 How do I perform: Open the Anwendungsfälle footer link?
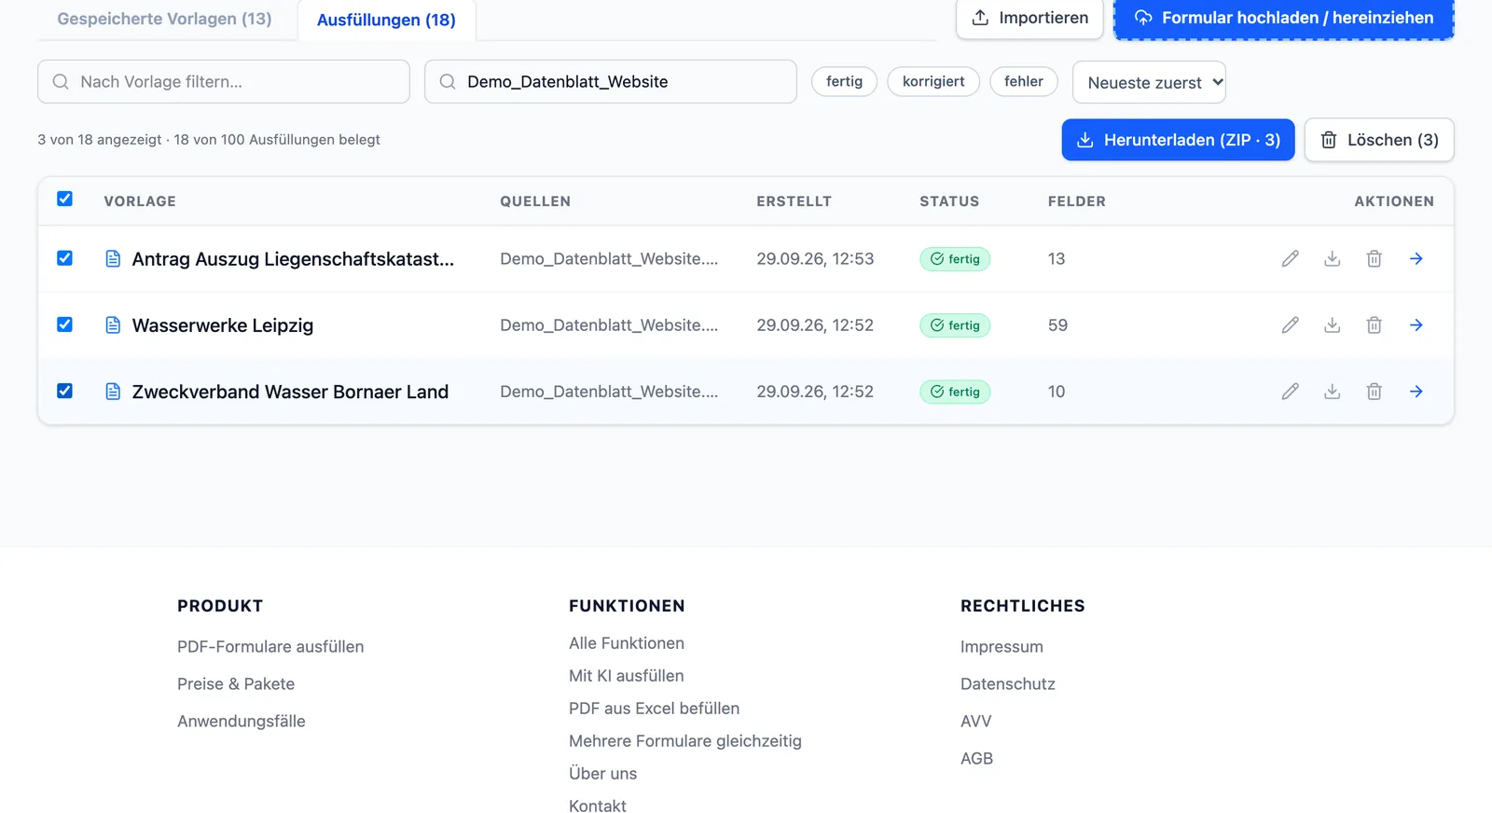coord(242,722)
